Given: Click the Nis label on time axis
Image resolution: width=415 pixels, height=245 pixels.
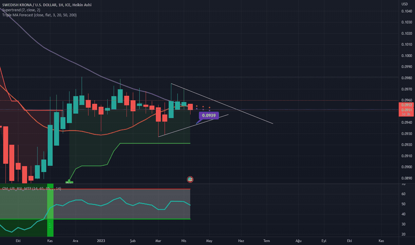Looking at the screenshot, I should [184, 241].
